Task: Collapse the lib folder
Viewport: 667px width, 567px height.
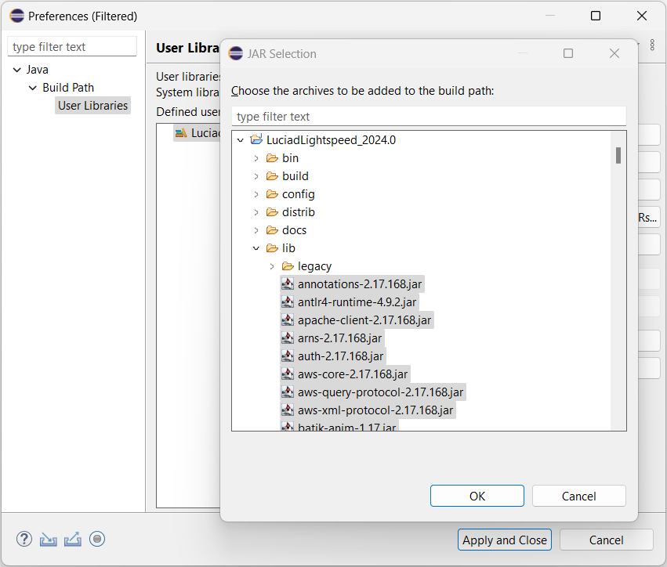Action: click(256, 248)
